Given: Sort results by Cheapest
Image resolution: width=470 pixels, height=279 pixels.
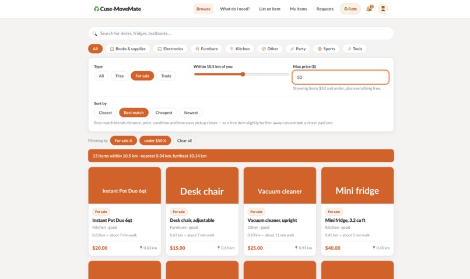Looking at the screenshot, I should [x=164, y=113].
